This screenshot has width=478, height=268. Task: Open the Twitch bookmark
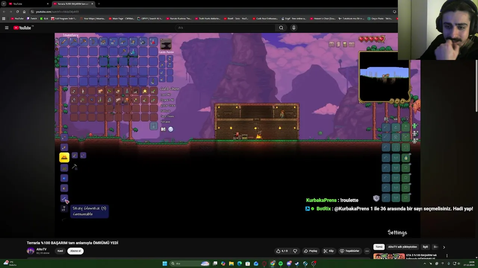tap(32, 18)
